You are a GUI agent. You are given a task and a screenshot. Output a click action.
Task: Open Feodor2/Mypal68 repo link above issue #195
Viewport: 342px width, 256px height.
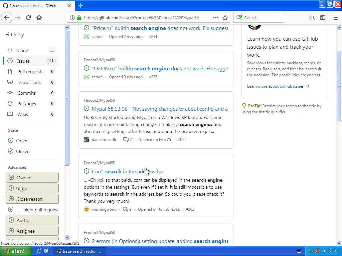pyautogui.click(x=99, y=100)
